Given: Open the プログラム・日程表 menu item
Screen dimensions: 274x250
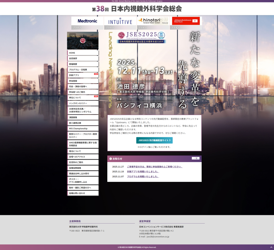Looking at the screenshot, I should click(83, 70).
